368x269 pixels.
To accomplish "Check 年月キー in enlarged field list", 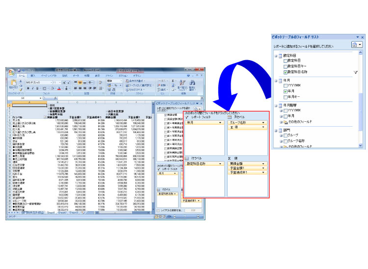I will 286,97.
